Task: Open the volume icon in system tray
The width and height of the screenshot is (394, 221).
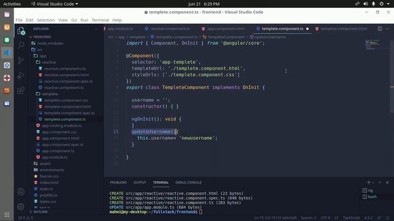Action: click(x=366, y=4)
